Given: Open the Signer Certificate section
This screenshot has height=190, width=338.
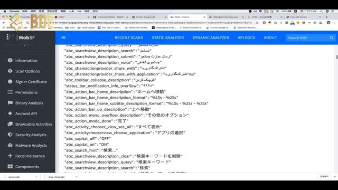Looking at the screenshot, I should [27, 82].
